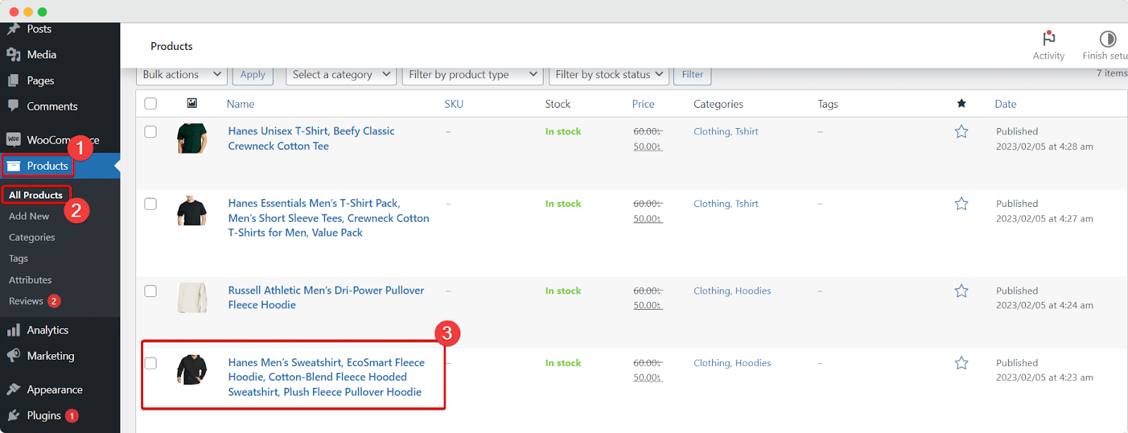Click the Filter button
This screenshot has width=1128, height=433.
coord(692,75)
